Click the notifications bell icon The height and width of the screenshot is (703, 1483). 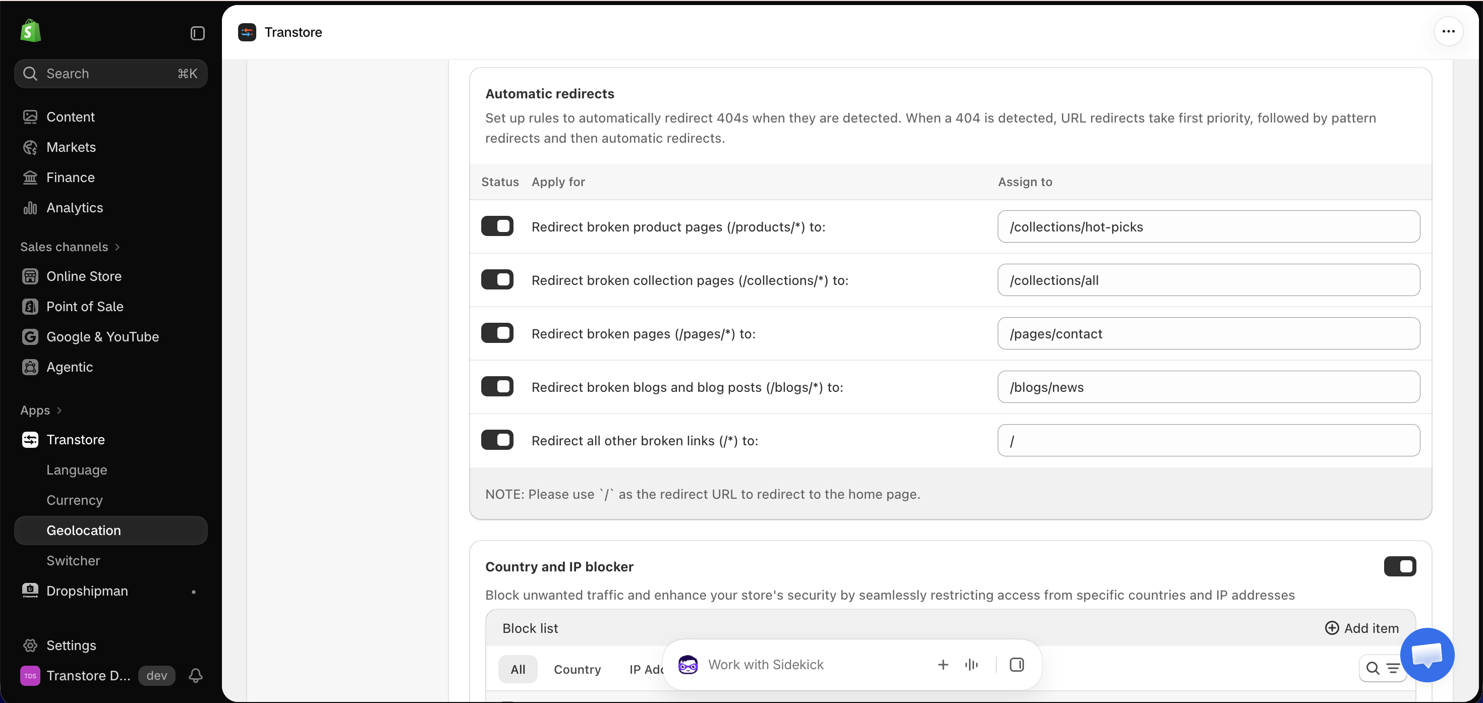pyautogui.click(x=196, y=675)
